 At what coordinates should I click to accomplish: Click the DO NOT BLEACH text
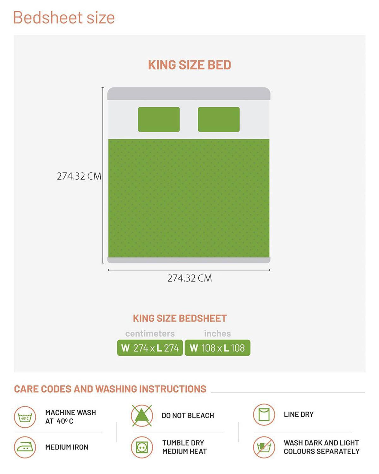pos(188,416)
